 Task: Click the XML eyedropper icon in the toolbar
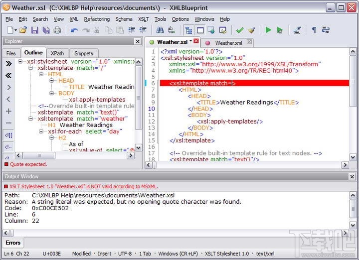[x=297, y=30]
